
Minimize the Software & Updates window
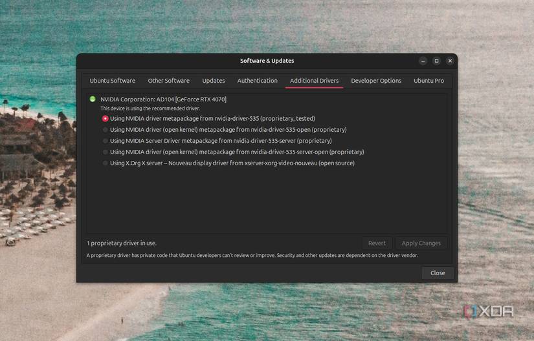click(423, 61)
